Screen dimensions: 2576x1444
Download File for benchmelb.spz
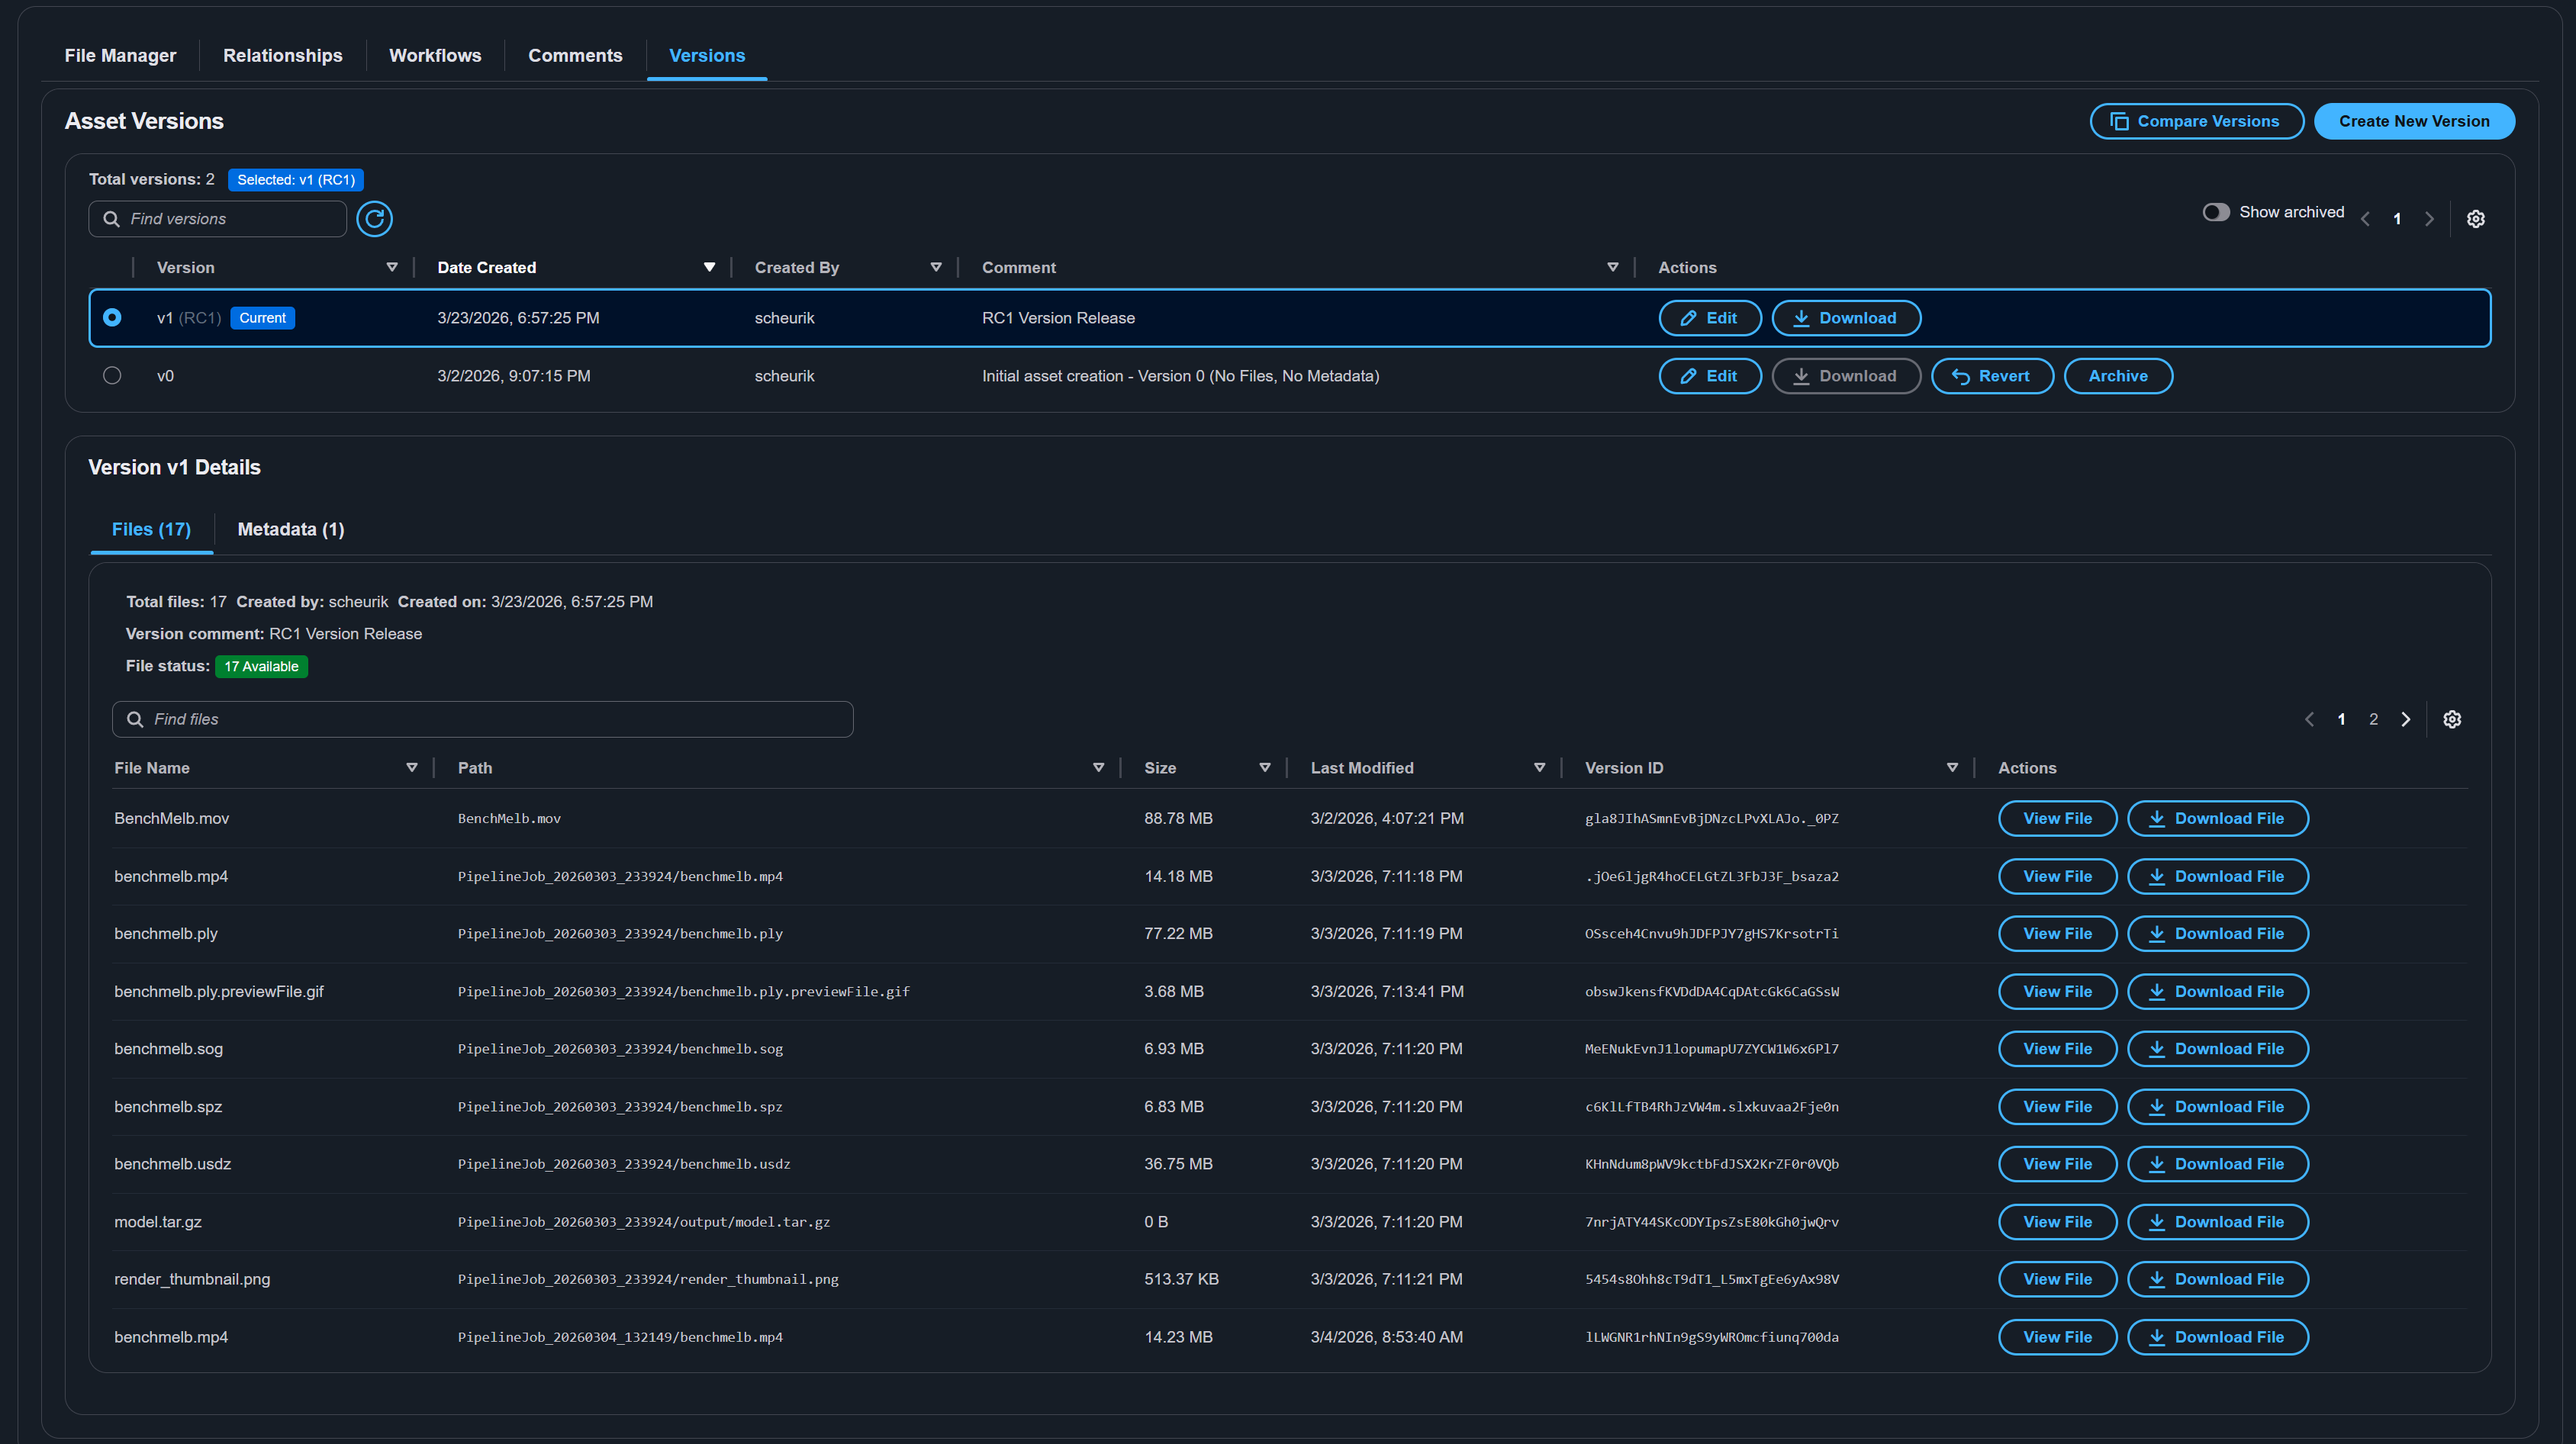point(2217,1106)
